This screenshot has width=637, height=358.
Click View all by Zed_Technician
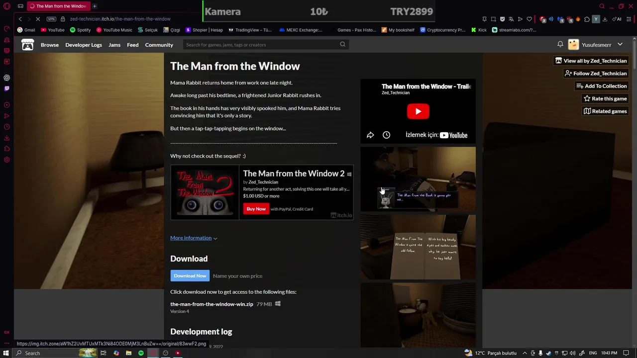[x=591, y=61]
